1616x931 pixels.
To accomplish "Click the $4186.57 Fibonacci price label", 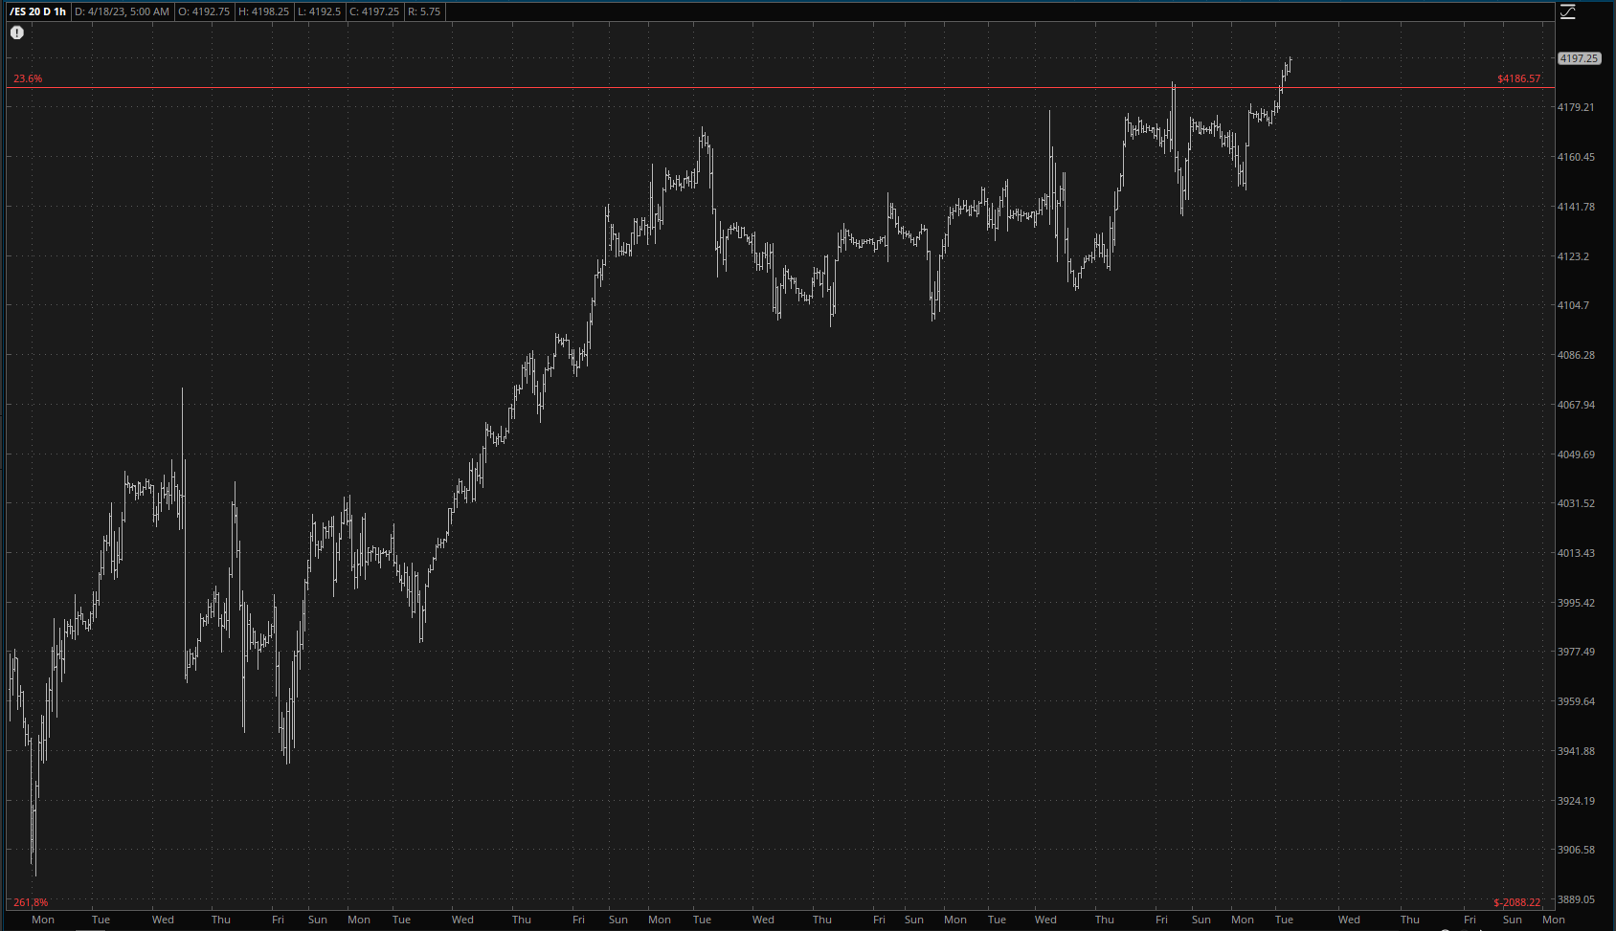I will click(1518, 78).
